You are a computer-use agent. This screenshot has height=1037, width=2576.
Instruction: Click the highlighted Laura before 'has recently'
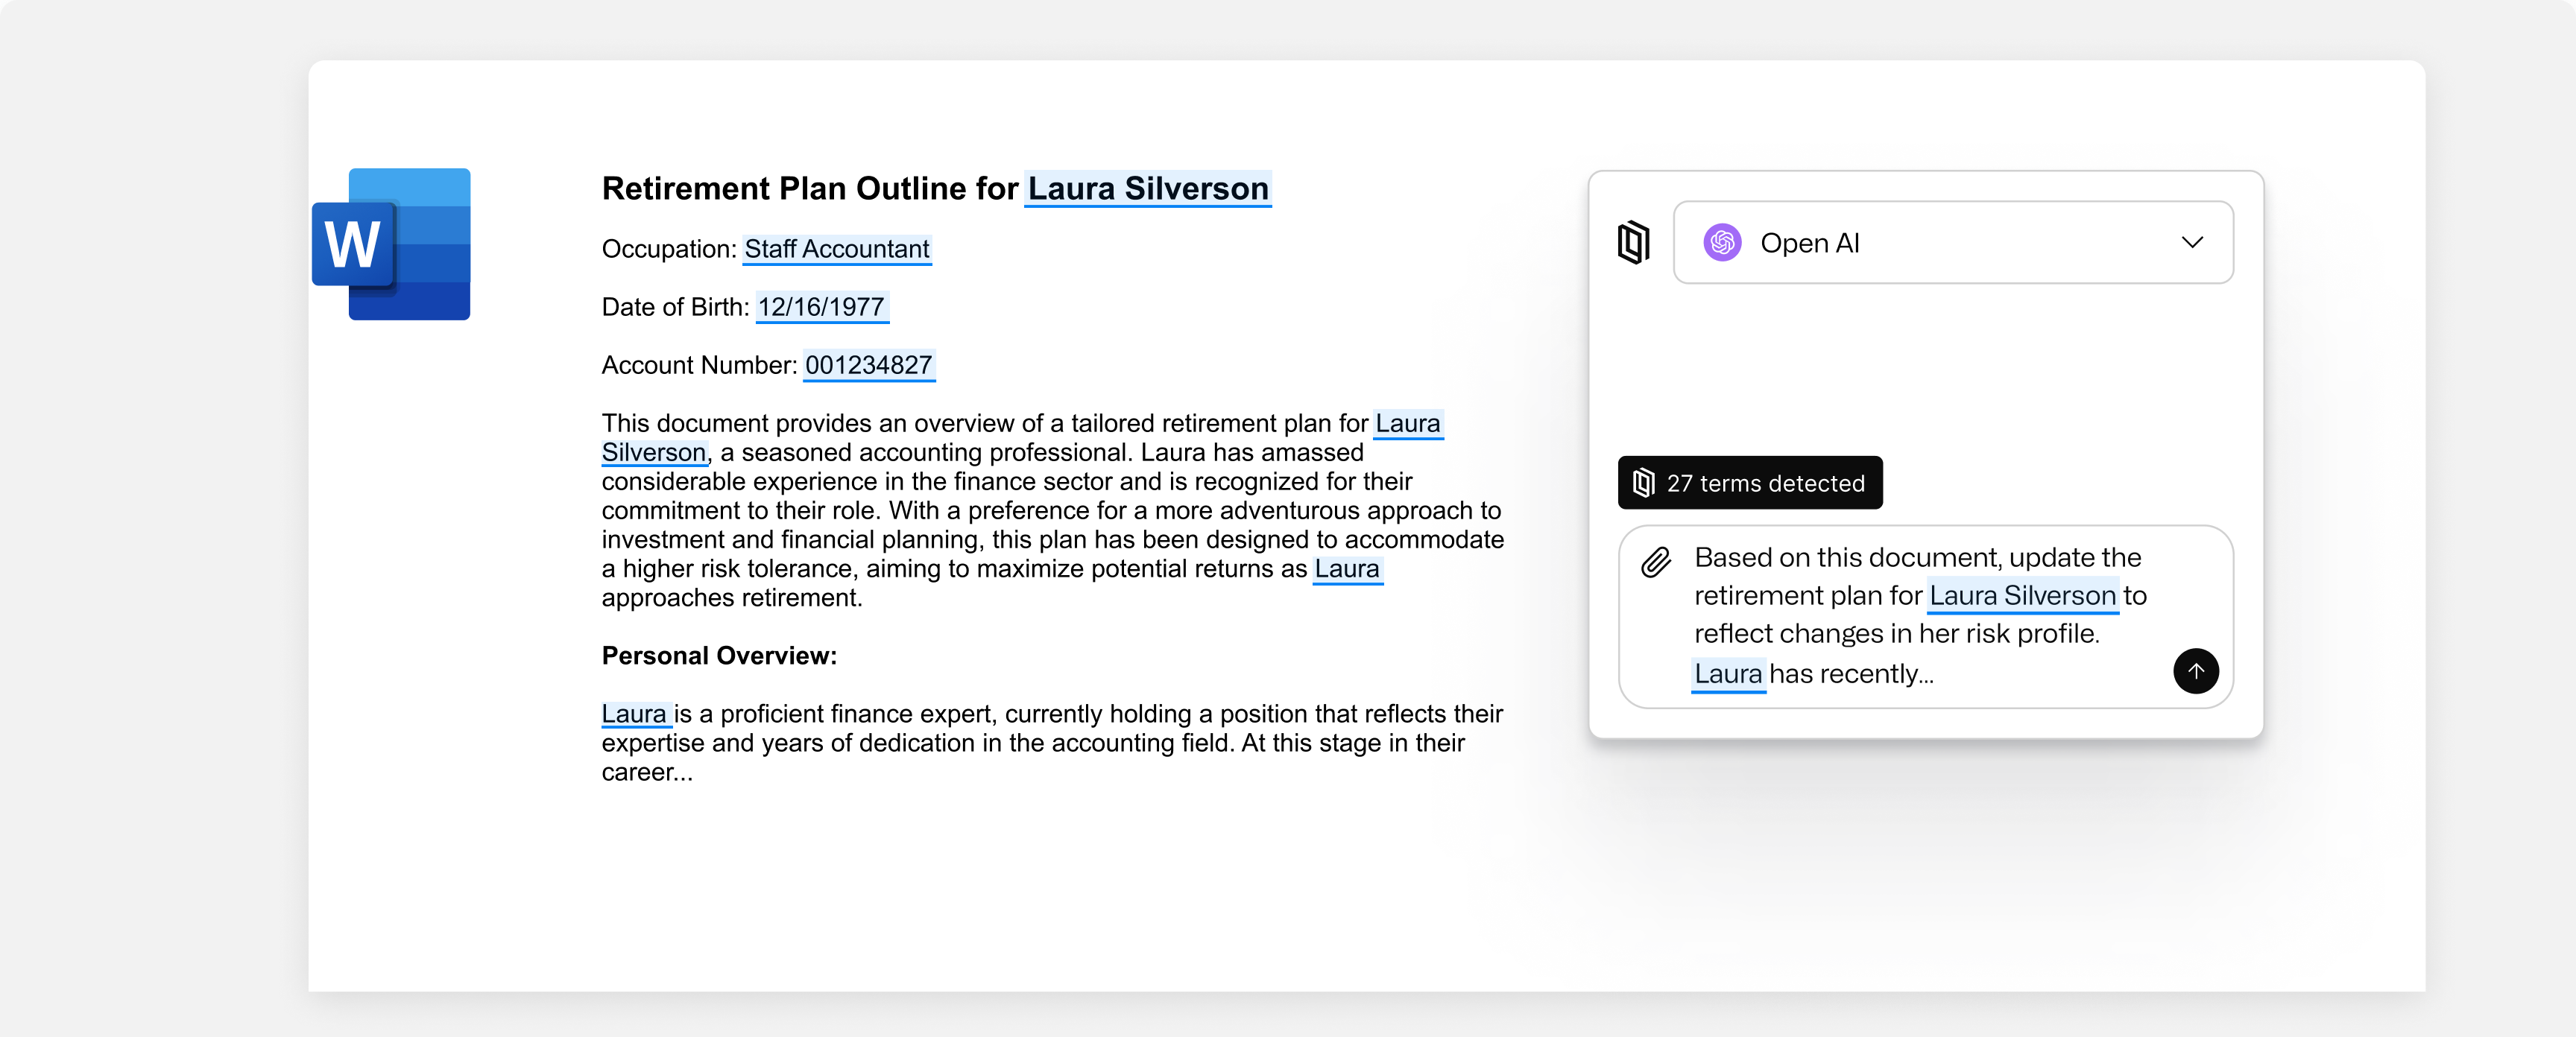[x=1727, y=673]
